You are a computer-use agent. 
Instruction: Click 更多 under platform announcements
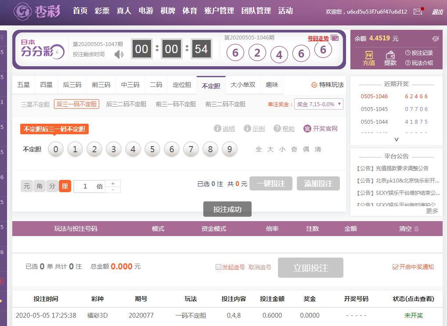click(432, 211)
